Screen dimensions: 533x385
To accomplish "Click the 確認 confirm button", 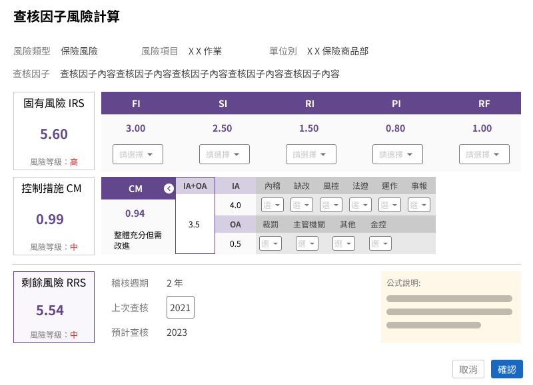I will [x=507, y=368].
